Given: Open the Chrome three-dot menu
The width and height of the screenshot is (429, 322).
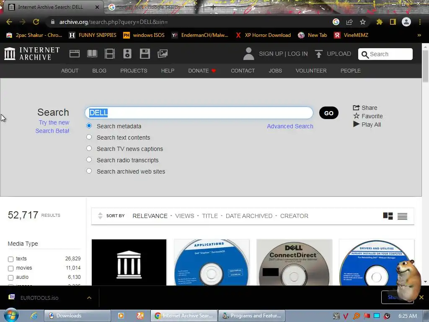Looking at the screenshot, I should (420, 22).
